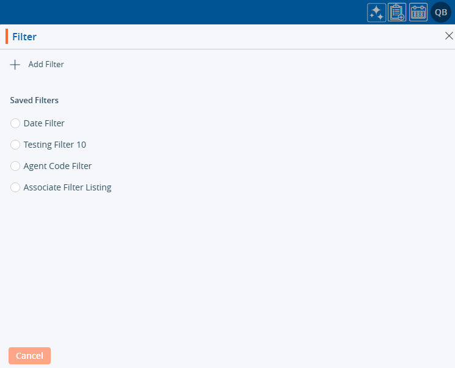Click the blue header bar
This screenshot has width=455, height=368.
[x=183, y=12]
